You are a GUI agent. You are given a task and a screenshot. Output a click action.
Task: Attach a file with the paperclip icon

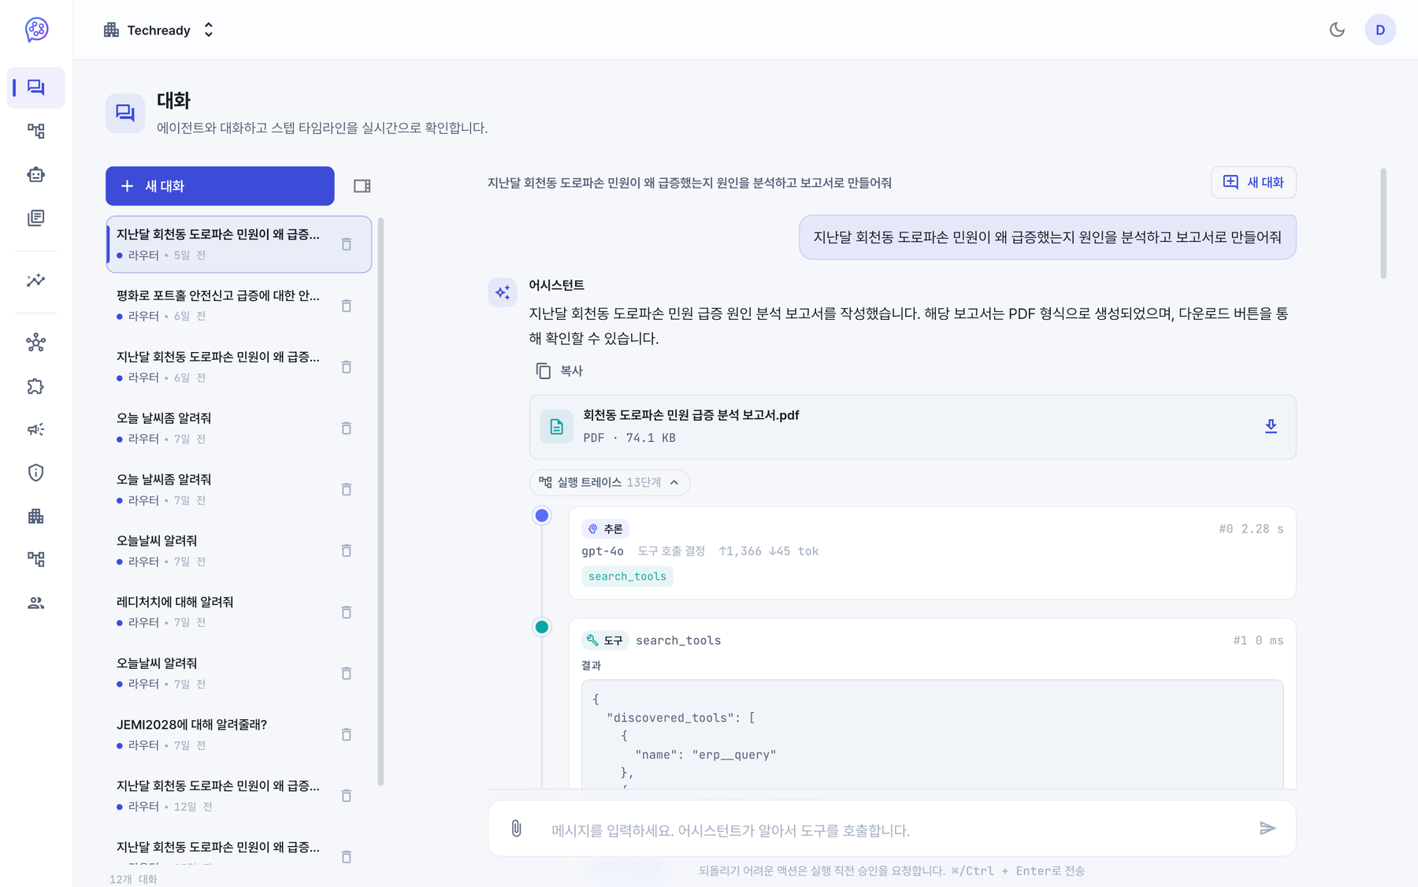pyautogui.click(x=516, y=829)
